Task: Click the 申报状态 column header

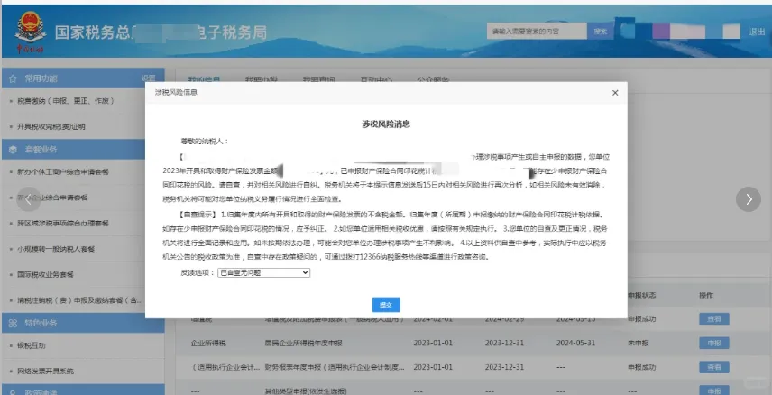Action: pyautogui.click(x=641, y=296)
